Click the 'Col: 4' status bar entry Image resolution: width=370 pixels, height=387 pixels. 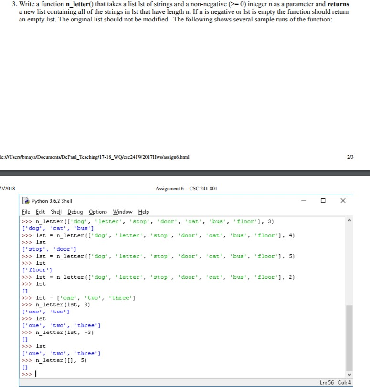344,382
